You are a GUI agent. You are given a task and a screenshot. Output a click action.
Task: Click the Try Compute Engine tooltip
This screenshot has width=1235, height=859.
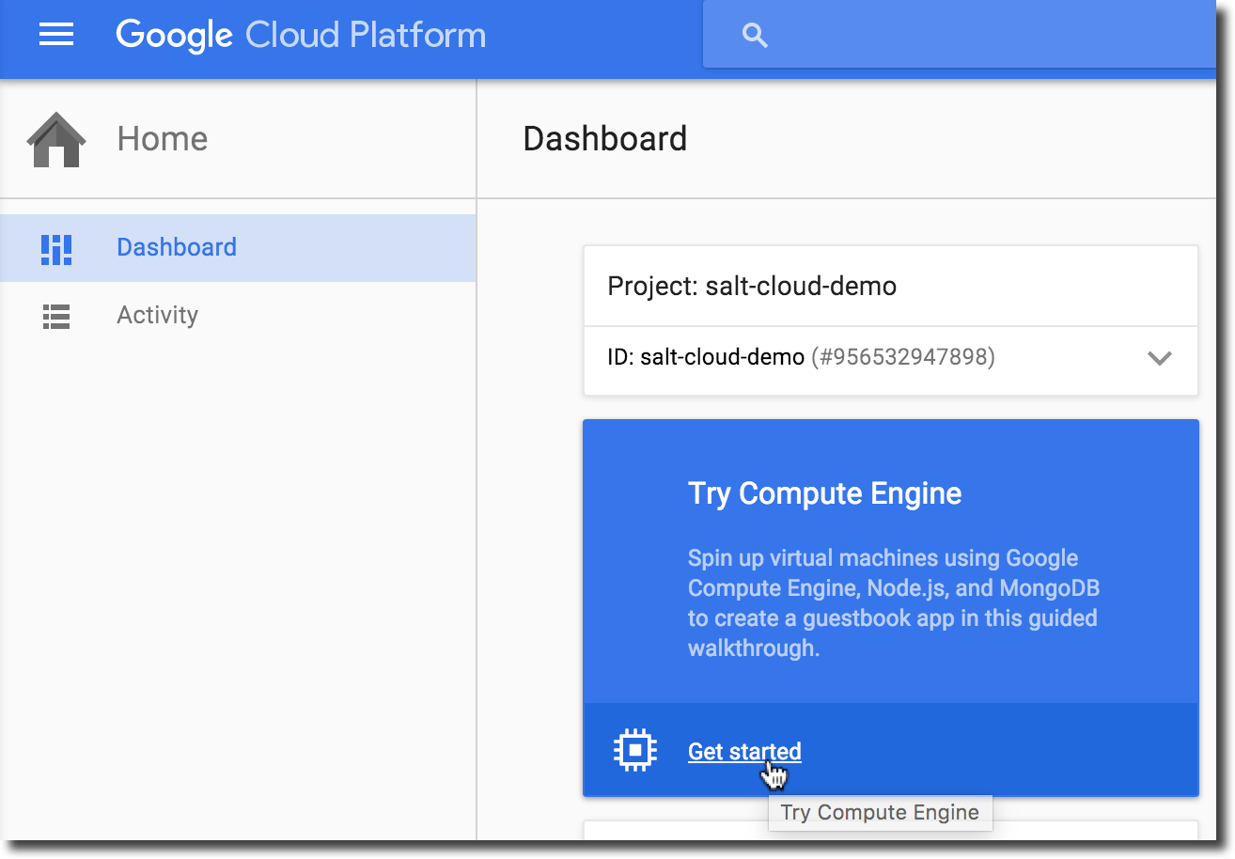point(880,813)
